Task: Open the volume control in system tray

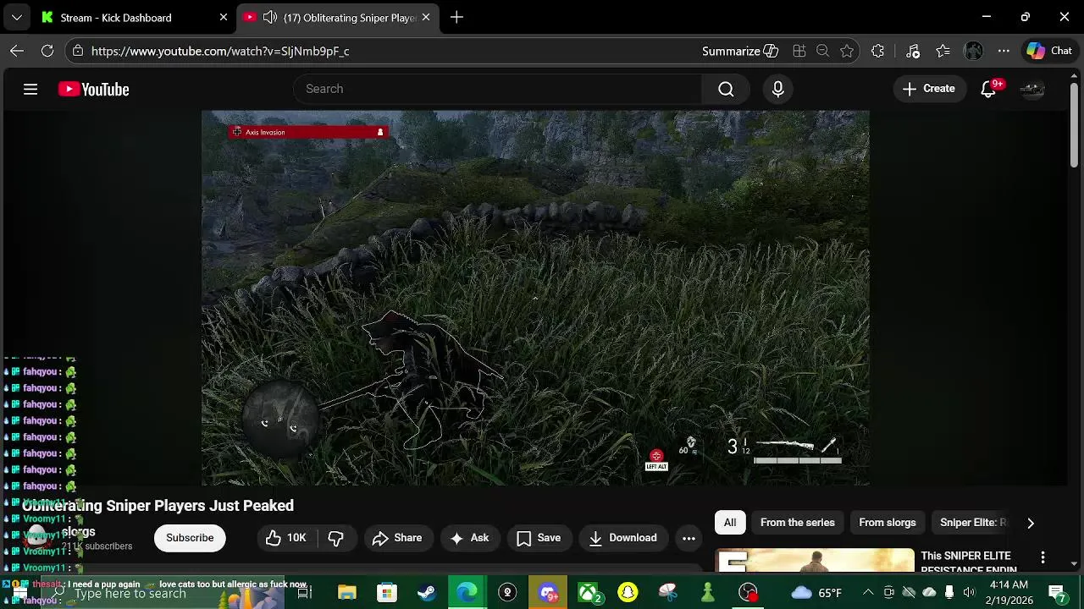Action: 969,593
